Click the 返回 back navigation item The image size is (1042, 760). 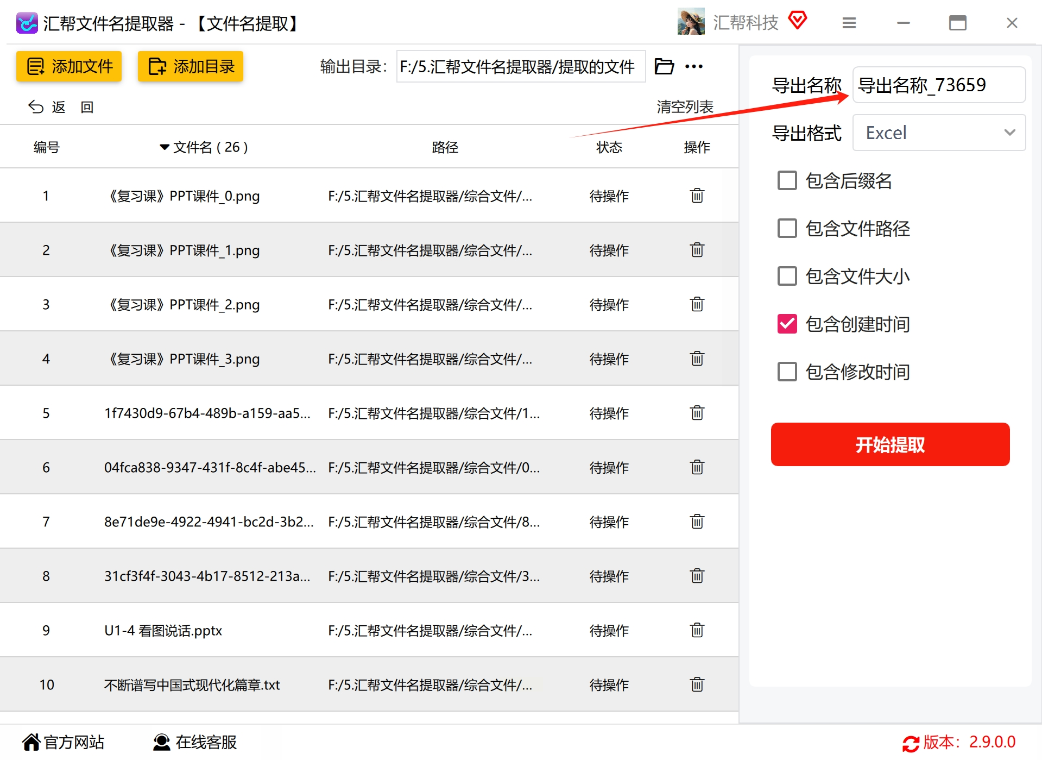(48, 107)
